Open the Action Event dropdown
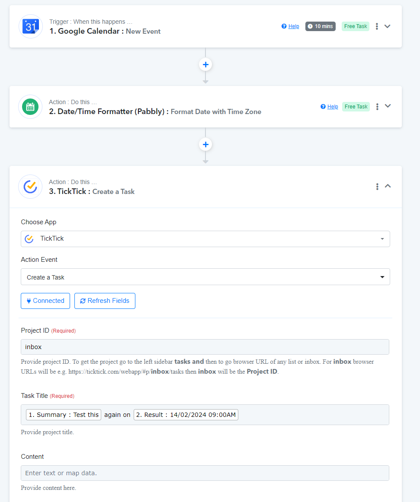420x502 pixels. pos(205,277)
